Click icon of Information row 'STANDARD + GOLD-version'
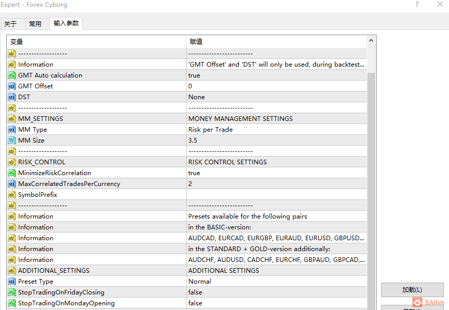 pos(12,249)
